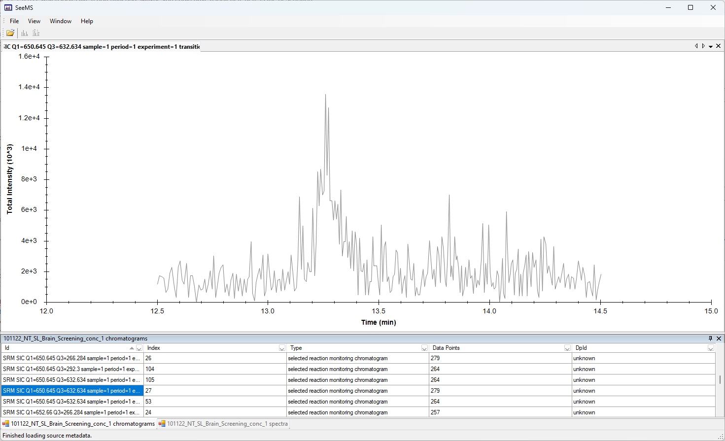Select the Q3=292.3 chromatogram row
Viewport: 725px width, 441px height.
click(71, 369)
